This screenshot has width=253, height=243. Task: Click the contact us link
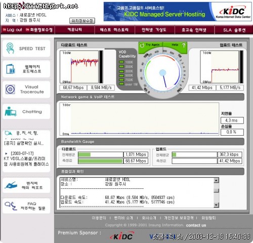pyautogui.click(x=196, y=225)
